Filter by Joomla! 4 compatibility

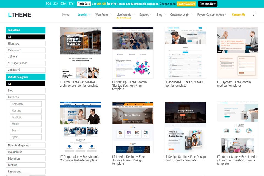26,70
